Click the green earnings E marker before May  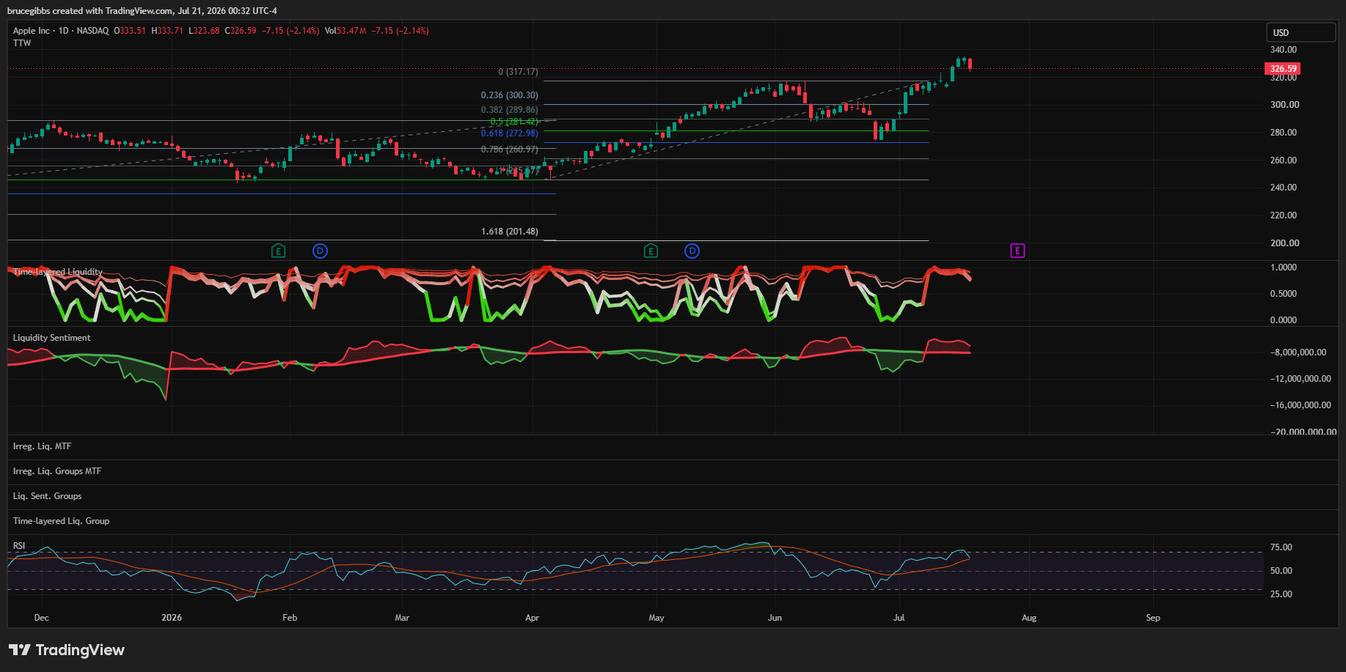(651, 251)
